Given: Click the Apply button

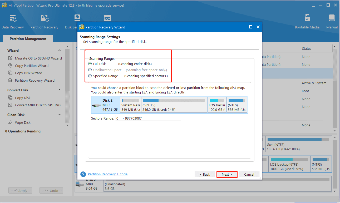Looking at the screenshot, I should coord(20,191).
